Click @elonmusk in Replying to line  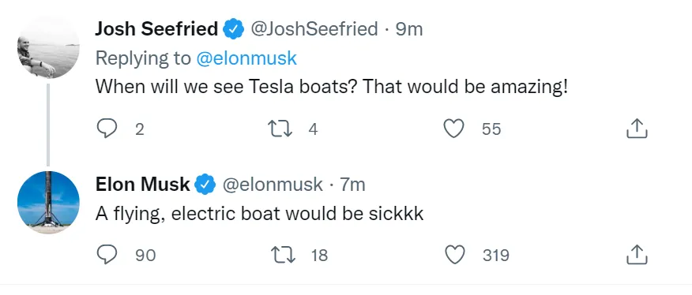[x=246, y=58]
